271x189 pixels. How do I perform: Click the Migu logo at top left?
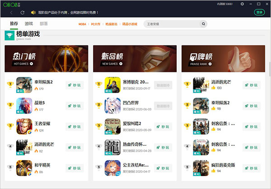coord(12,4)
